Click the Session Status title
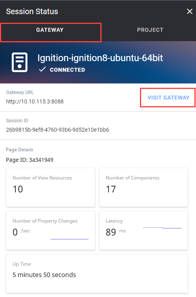This screenshot has width=196, height=297. coord(32,11)
